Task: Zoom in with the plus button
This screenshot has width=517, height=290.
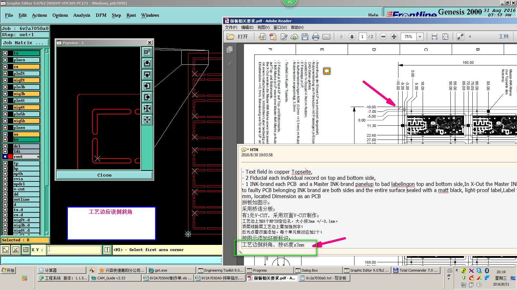Action: 394,37
